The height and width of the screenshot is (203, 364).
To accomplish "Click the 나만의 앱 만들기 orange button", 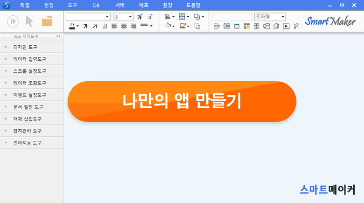I will (x=182, y=101).
